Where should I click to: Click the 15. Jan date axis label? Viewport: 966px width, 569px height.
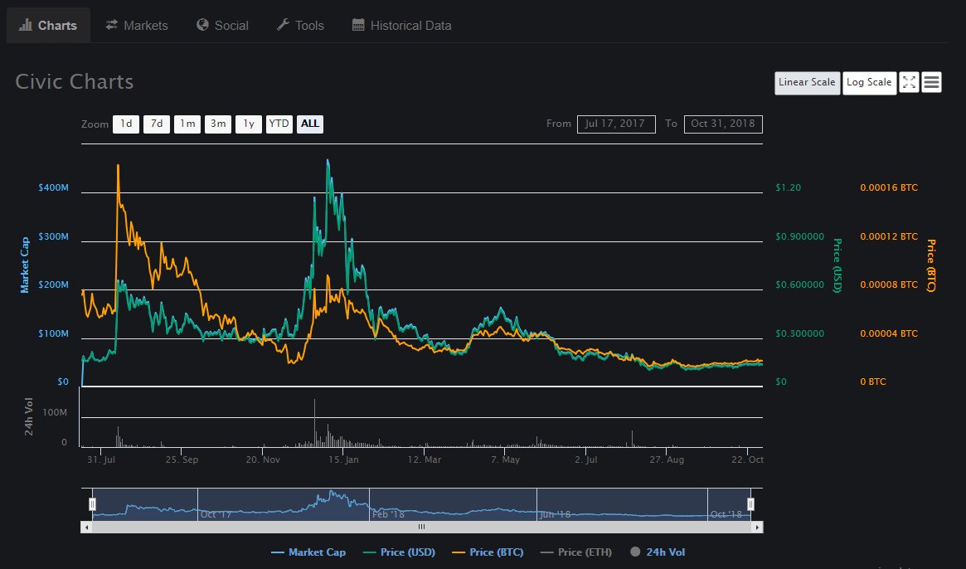343,460
